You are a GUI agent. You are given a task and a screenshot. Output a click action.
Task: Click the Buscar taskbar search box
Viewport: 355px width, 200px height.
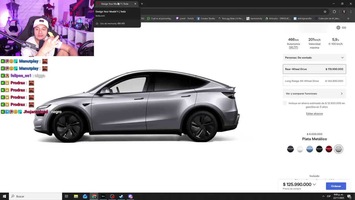(35, 196)
